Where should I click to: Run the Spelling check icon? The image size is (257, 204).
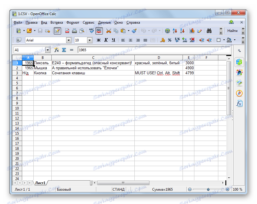92,31
